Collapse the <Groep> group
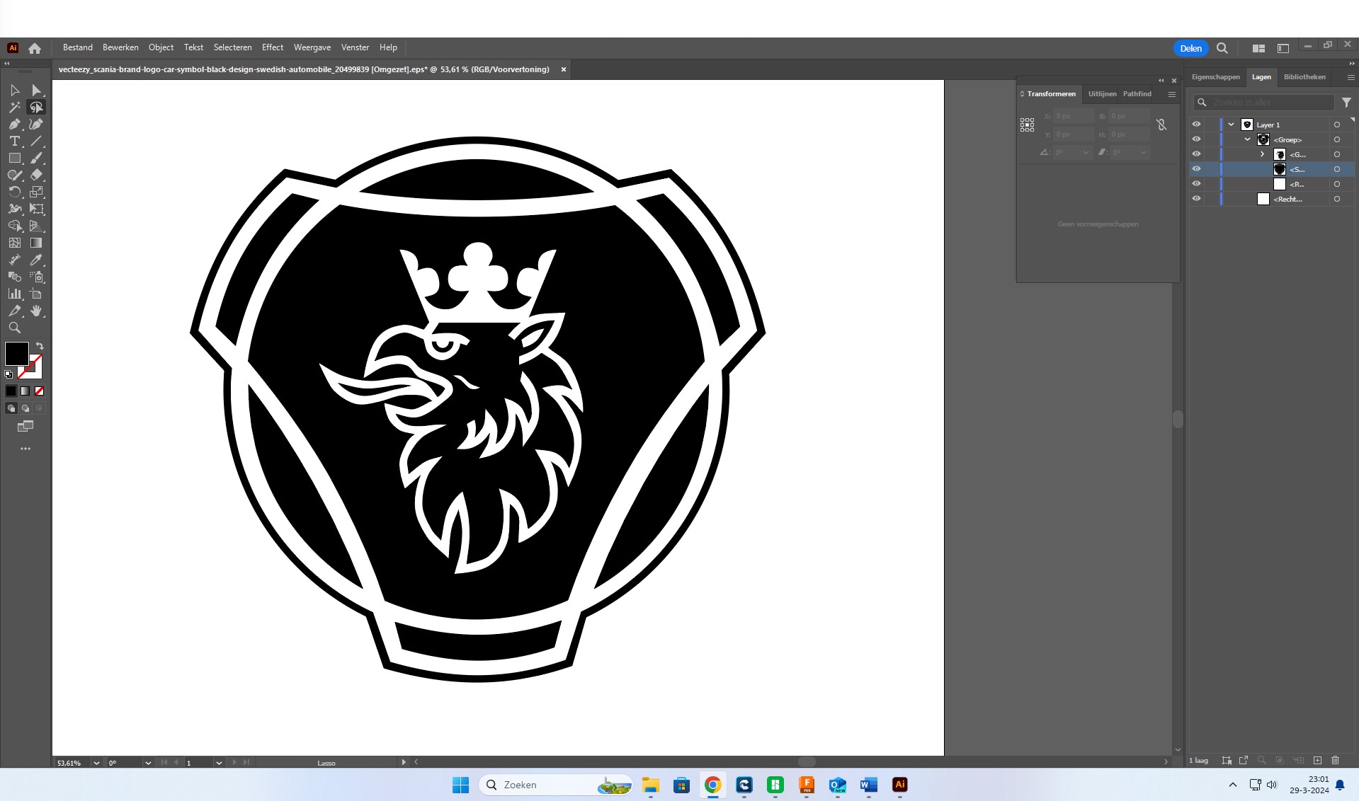1359x801 pixels. point(1248,139)
